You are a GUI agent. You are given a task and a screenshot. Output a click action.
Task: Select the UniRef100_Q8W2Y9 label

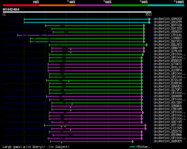168,48
